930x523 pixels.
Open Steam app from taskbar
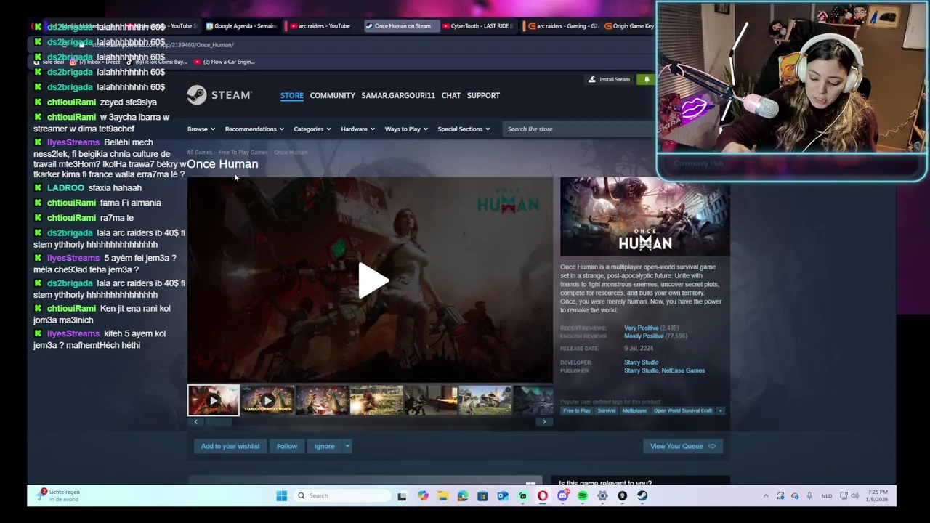click(642, 495)
